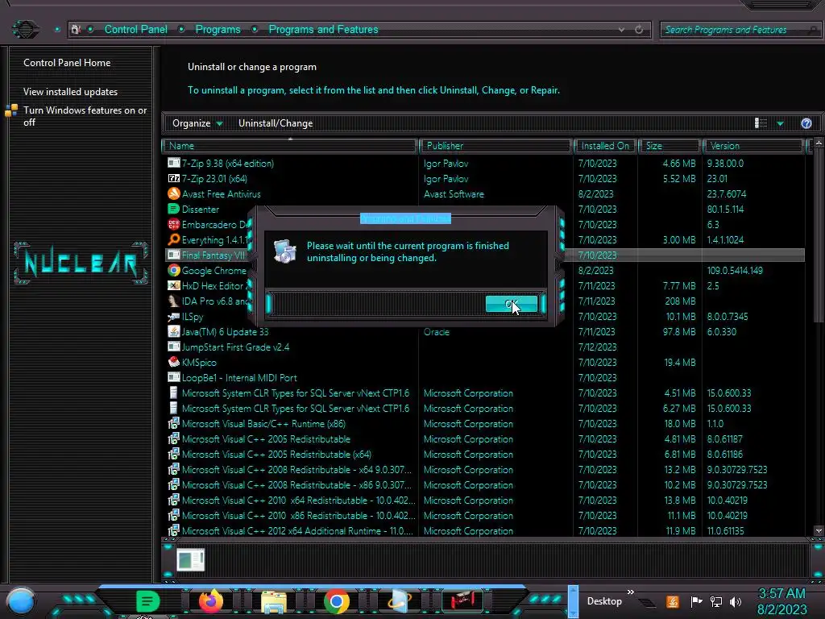Navigate to Control Panel breadcrumb
Viewport: 825px width, 619px height.
[x=135, y=30]
